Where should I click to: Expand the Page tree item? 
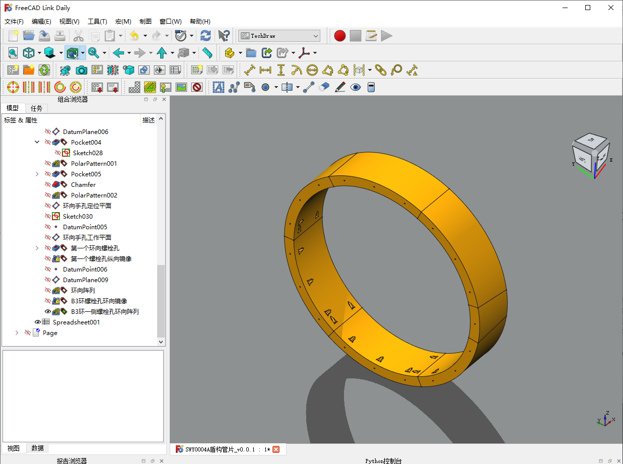pyautogui.click(x=17, y=333)
